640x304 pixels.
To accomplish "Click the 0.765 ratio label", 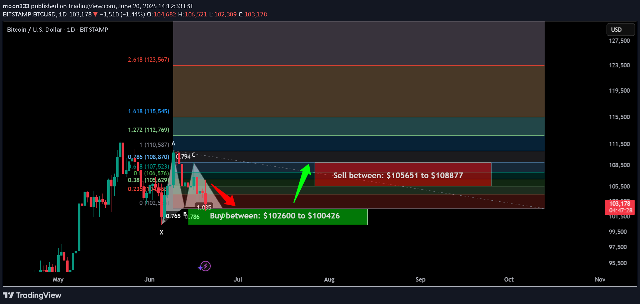I will pyautogui.click(x=173, y=216).
